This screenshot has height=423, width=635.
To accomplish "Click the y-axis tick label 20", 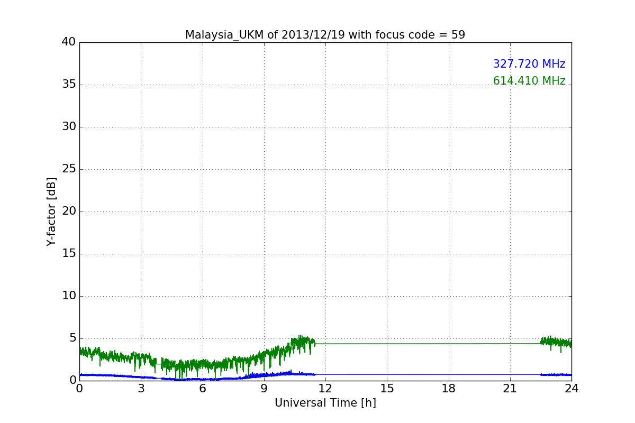I will coord(69,212).
